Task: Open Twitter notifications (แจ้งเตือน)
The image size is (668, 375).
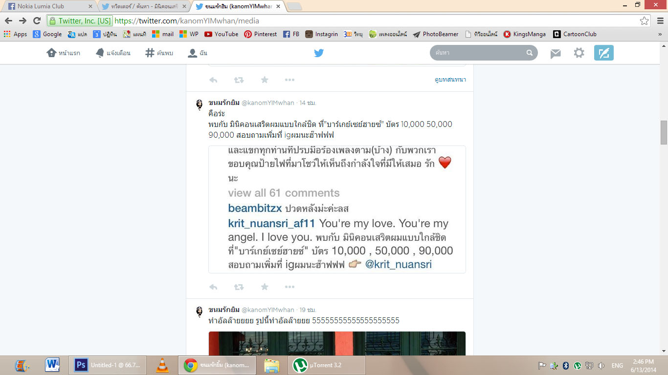Action: click(x=113, y=53)
